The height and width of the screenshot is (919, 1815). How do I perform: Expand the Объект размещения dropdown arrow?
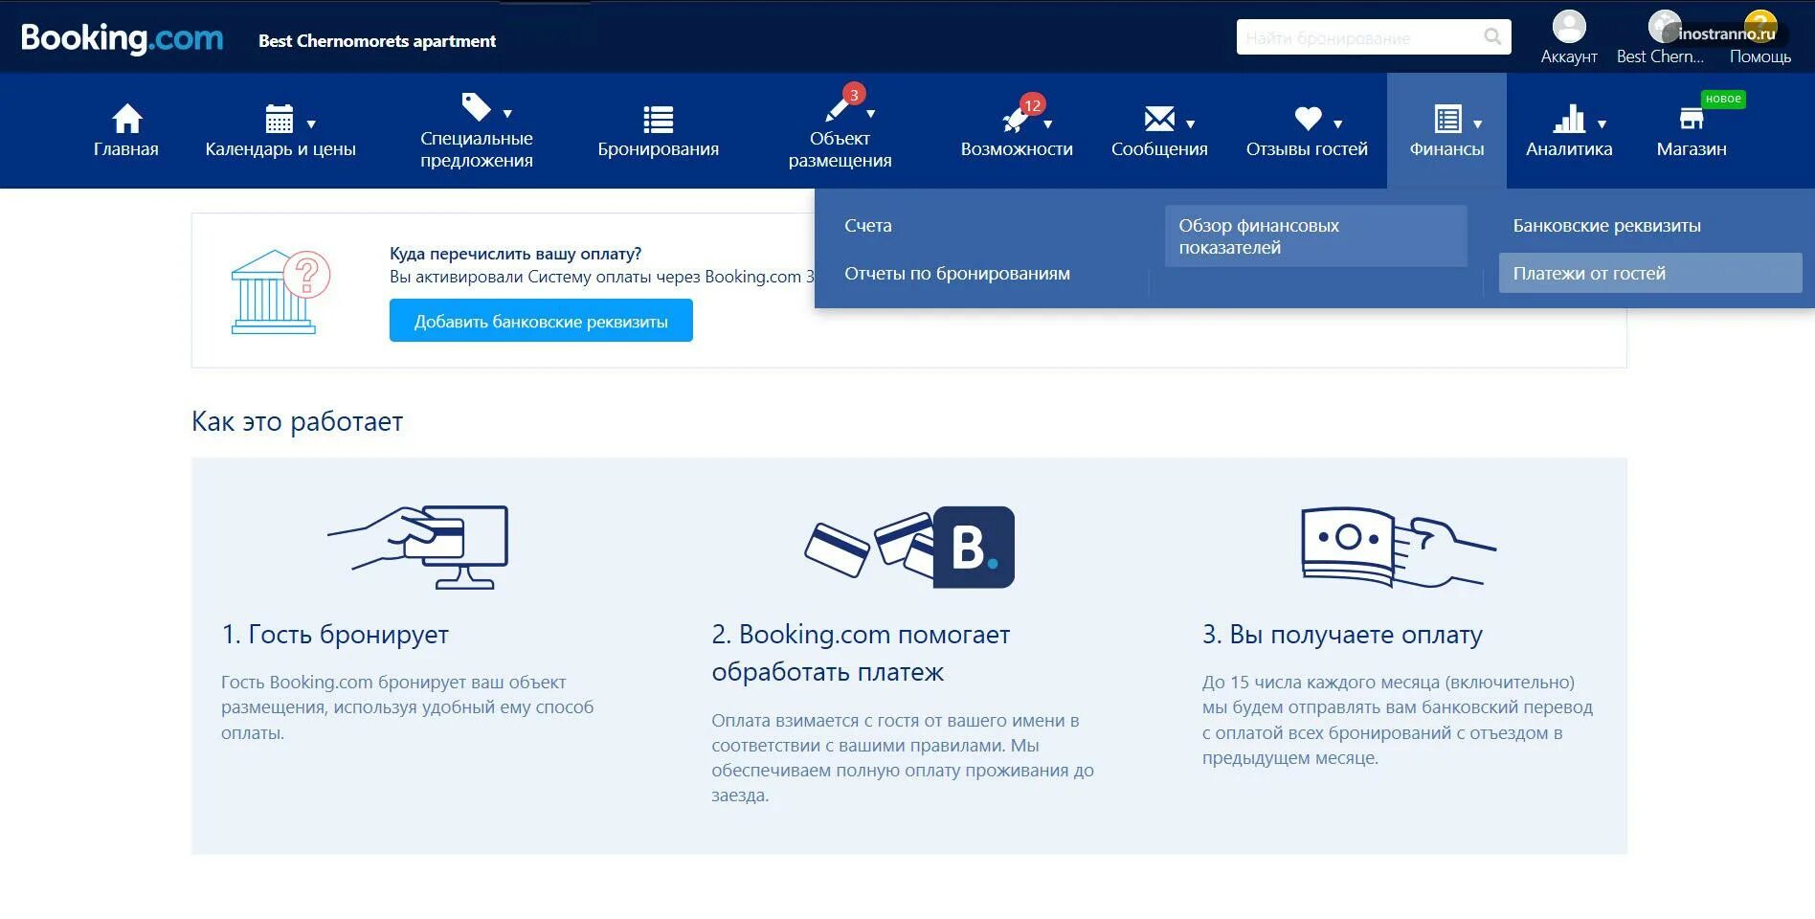870,114
